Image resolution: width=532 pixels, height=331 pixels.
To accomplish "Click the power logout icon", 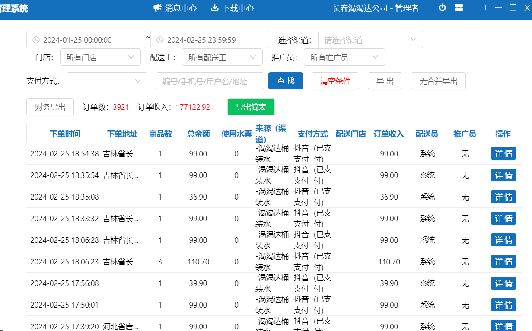I will point(442,8).
